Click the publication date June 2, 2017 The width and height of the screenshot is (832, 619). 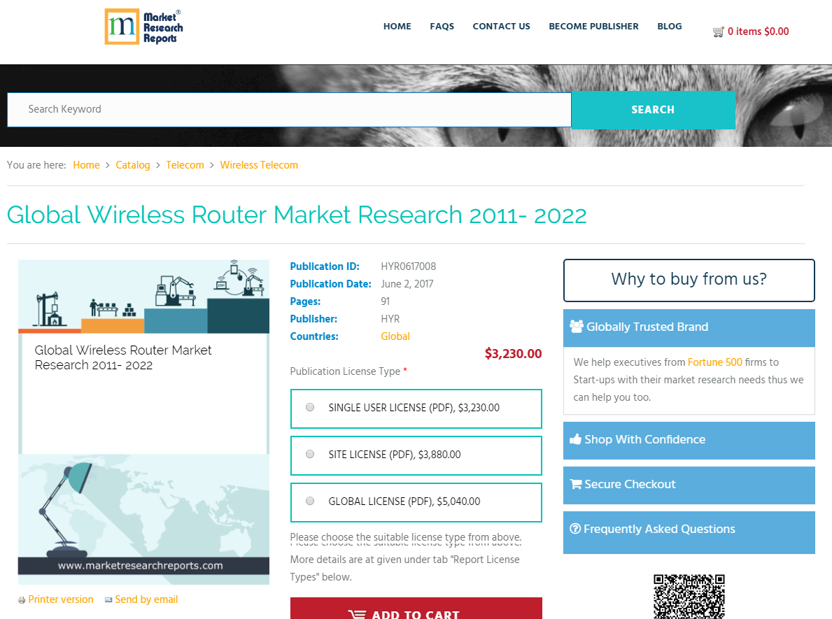[x=407, y=284]
